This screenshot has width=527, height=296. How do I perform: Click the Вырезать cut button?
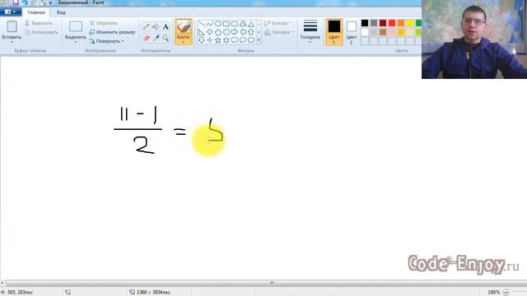tap(39, 23)
